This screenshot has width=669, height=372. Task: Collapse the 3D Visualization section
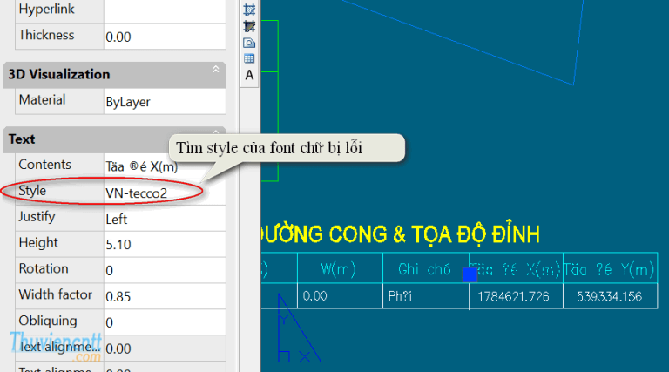pos(216,69)
